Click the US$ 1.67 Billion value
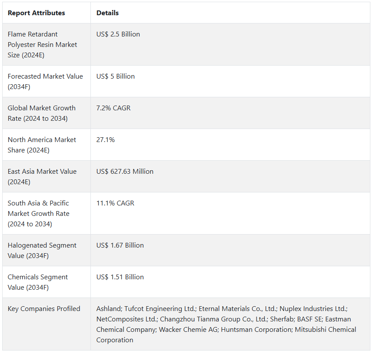 (120, 245)
